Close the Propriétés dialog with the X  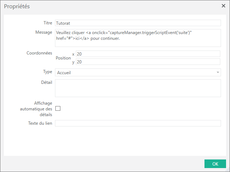point(223,6)
